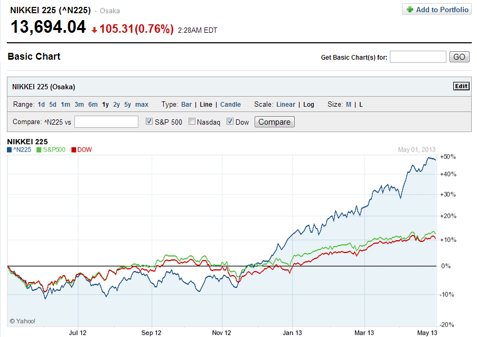
Task: Click the DOW legend label
Action: point(85,149)
